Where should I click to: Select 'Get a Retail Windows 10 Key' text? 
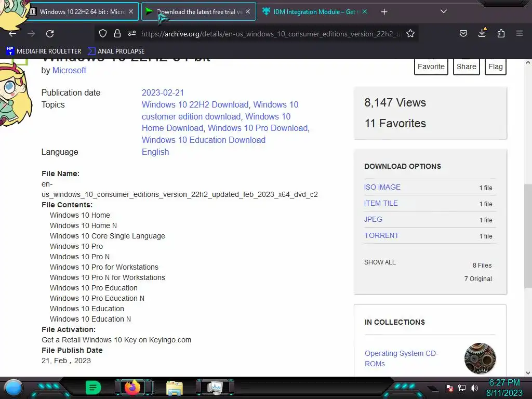(x=89, y=340)
